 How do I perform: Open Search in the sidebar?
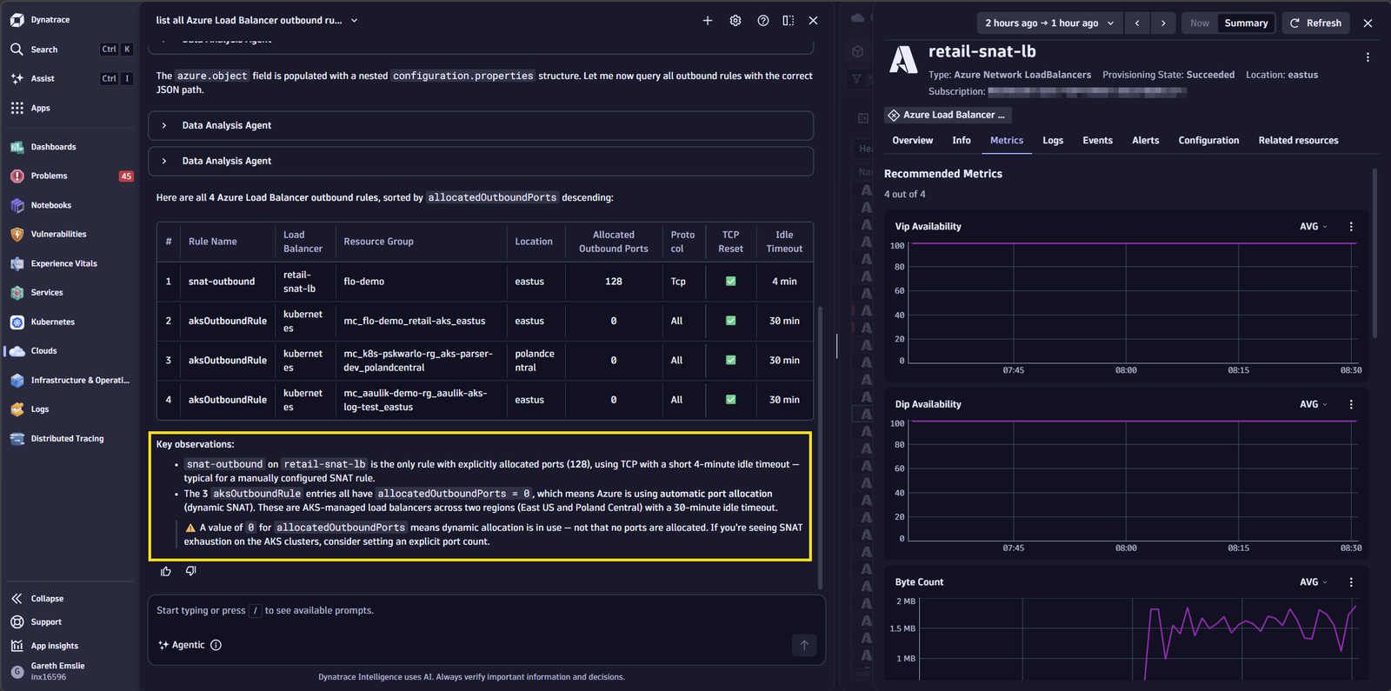coord(71,50)
